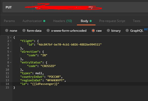Switch to the Params tab
This screenshot has width=148, height=101.
pos(9,21)
